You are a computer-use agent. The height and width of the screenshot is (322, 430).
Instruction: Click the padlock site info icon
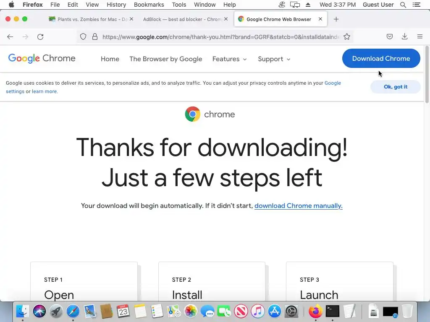pyautogui.click(x=95, y=37)
